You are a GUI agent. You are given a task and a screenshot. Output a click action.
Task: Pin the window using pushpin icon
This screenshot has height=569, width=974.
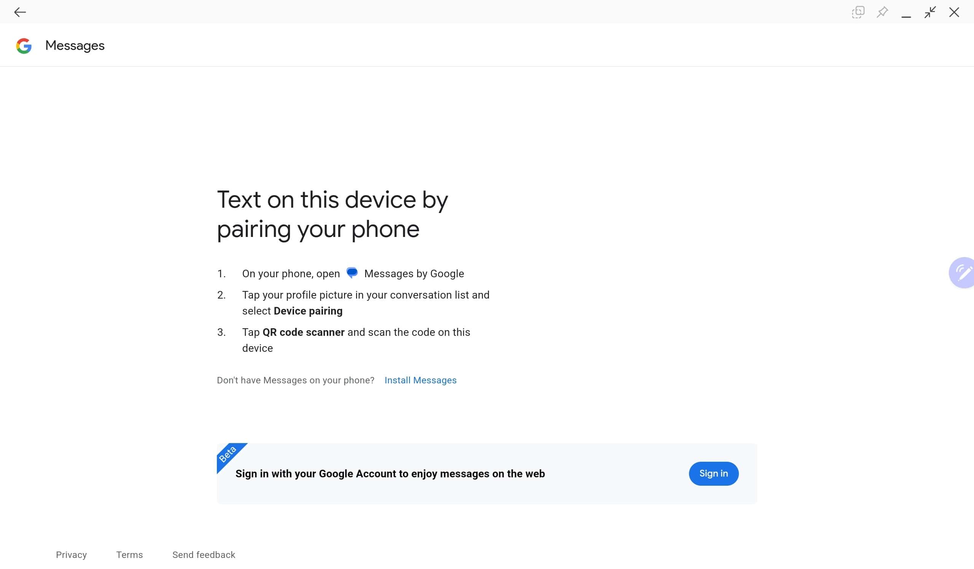click(882, 12)
